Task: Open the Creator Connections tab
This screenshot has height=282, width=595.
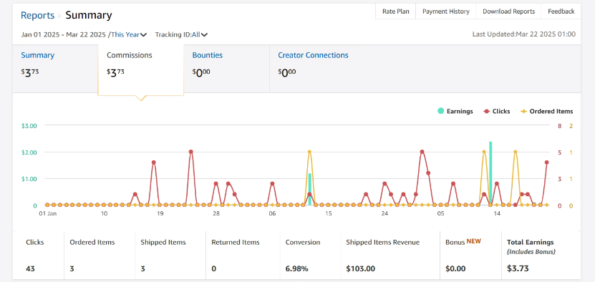Action: coord(313,55)
